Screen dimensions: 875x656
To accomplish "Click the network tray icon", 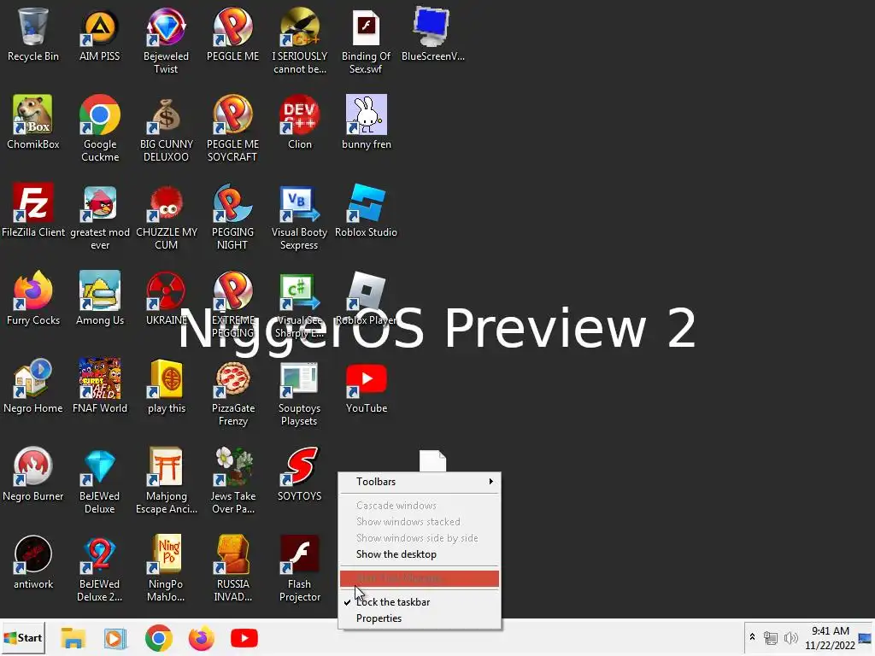I will point(771,638).
